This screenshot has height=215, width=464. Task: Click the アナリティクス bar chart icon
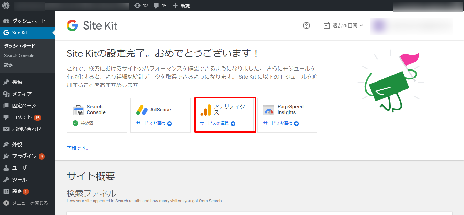pyautogui.click(x=205, y=110)
